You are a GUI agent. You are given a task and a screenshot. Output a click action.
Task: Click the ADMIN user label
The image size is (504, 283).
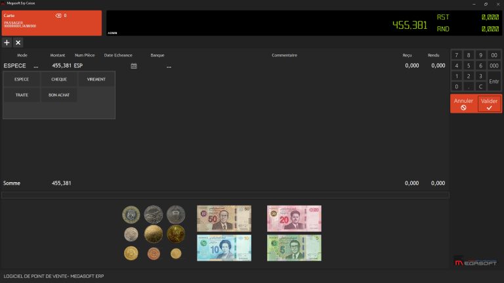(112, 33)
